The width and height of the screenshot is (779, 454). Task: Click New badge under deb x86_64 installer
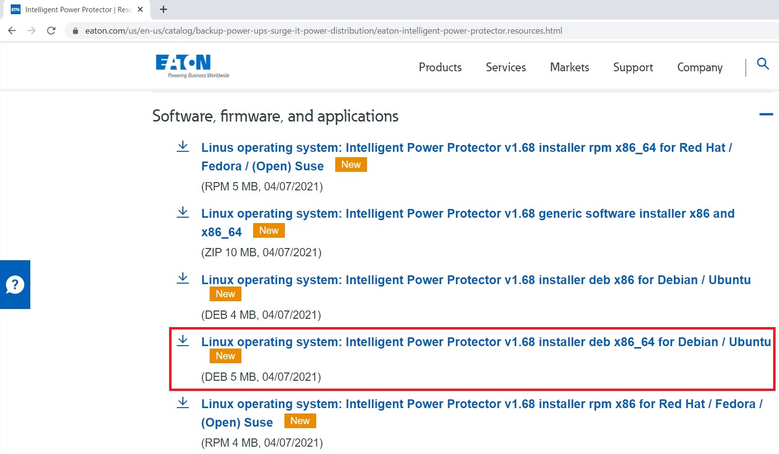[225, 356]
